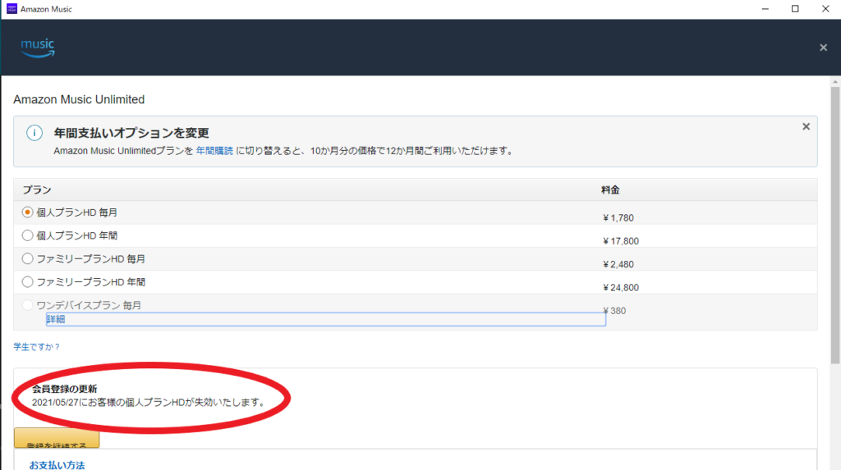Click the ¥ 2,480 price

pos(618,264)
